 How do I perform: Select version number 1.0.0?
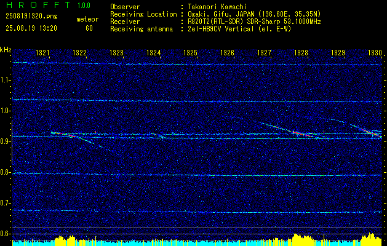pos(84,6)
